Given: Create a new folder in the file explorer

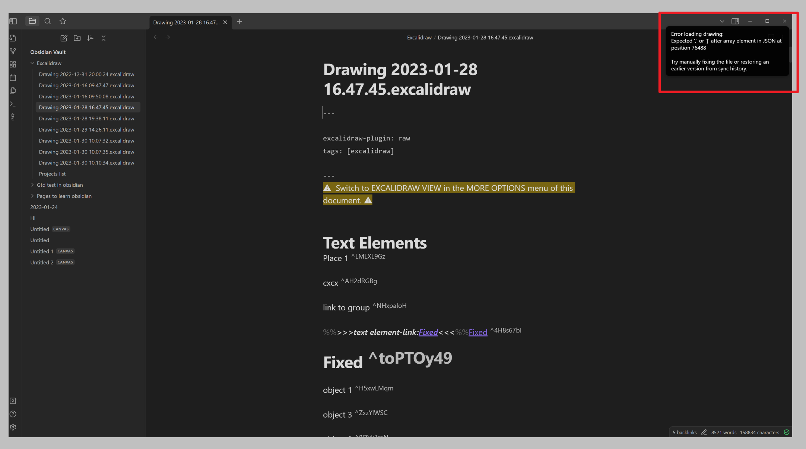Looking at the screenshot, I should pyautogui.click(x=77, y=38).
